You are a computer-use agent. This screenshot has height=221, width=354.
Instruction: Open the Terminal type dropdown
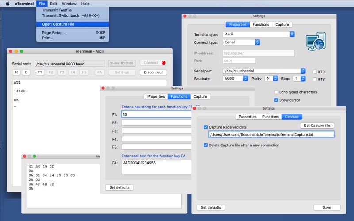[258, 34]
